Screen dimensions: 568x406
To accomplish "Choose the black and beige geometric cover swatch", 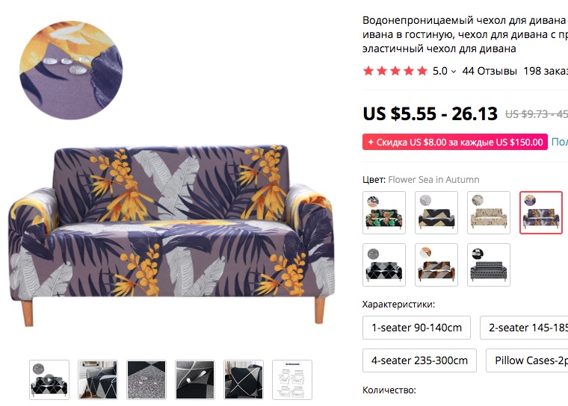I will [436, 213].
